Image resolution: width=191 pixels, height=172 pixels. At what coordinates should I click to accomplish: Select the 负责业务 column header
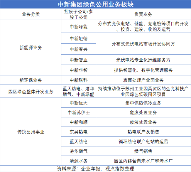[x=143, y=14]
